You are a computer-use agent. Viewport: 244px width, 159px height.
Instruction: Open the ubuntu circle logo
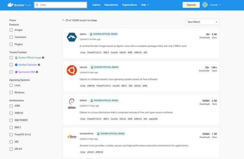pos(72,70)
